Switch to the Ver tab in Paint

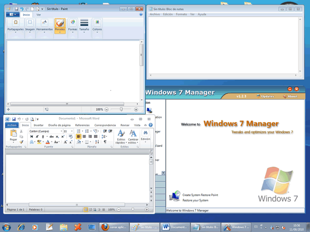(39, 15)
